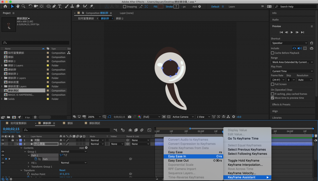318x181 pixels.
Task: Choose Easy Ease In from the submenu
Action: (x=177, y=157)
